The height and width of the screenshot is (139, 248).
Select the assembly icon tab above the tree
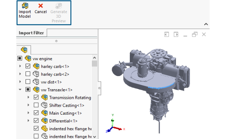coord(24,50)
